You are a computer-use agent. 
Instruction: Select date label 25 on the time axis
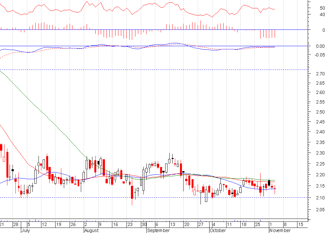(x=258, y=224)
